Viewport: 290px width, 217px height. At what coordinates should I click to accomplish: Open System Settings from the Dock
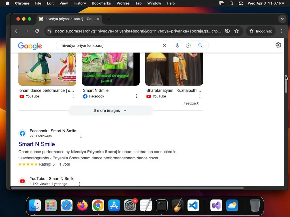130,205
